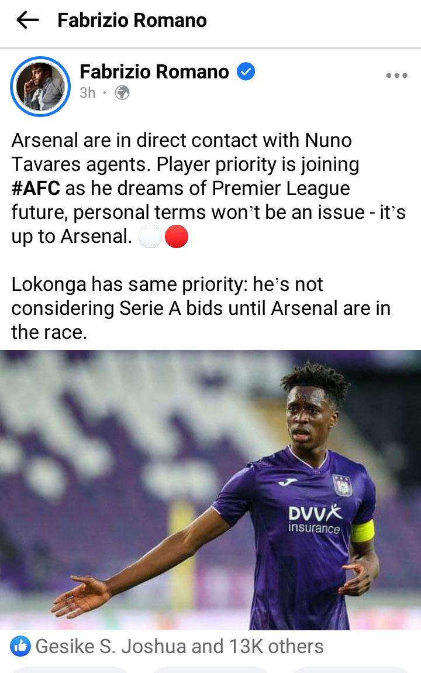Screen dimensions: 421x673
Task: Open the three-dot post options menu
Action: 396,75
